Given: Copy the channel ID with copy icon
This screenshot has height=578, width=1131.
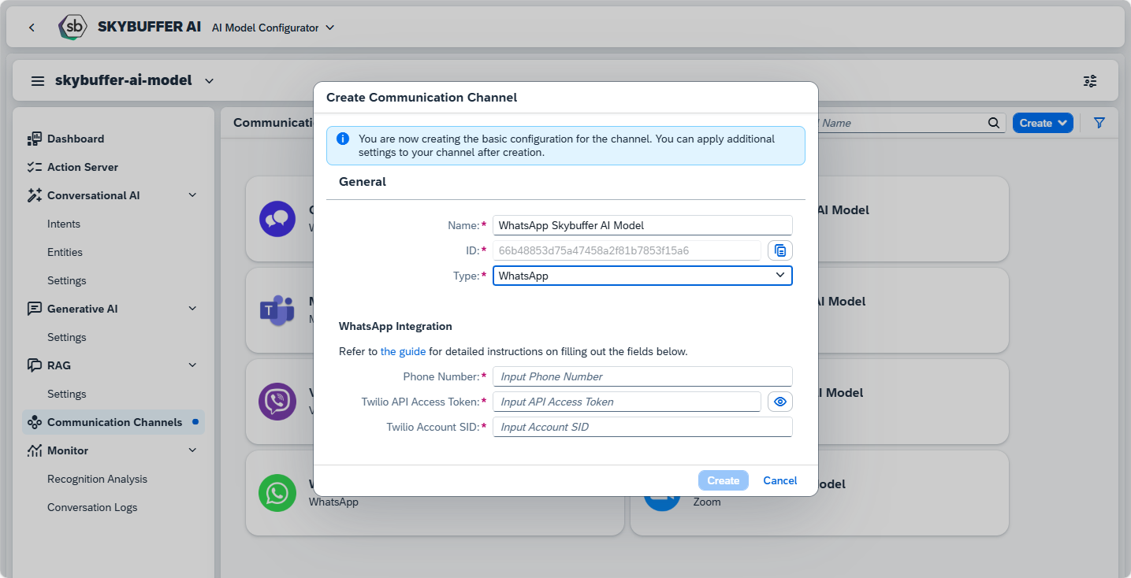Looking at the screenshot, I should (780, 250).
